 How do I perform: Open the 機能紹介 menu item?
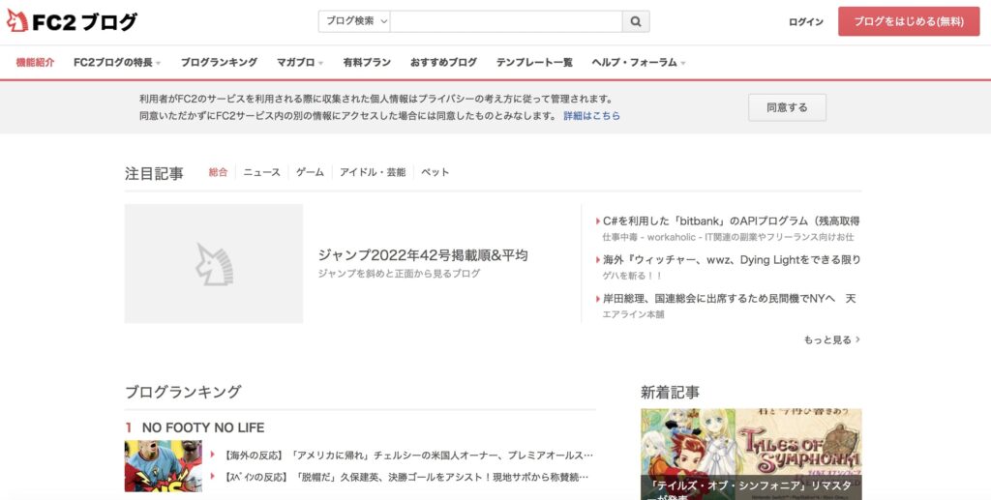36,63
